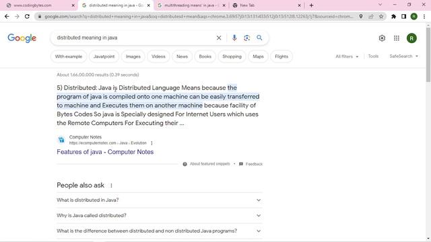Image resolution: width=431 pixels, height=242 pixels.
Task: Click the location pin icon in address bar
Action: pos(361,16)
